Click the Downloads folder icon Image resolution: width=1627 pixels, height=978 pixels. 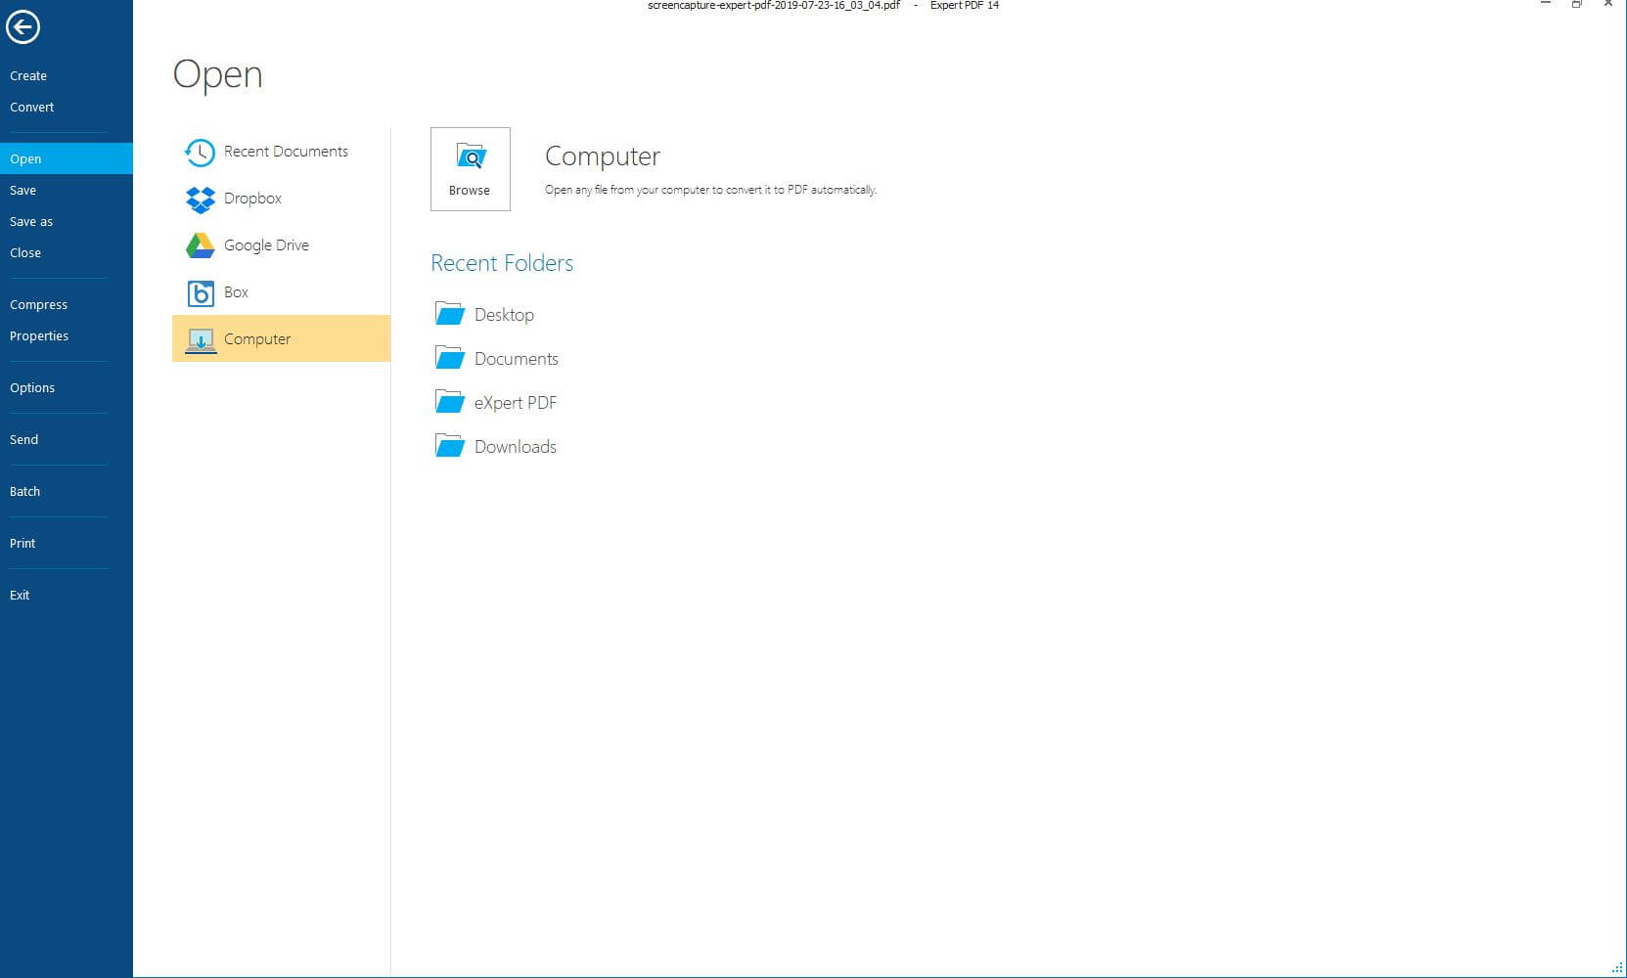pos(449,445)
